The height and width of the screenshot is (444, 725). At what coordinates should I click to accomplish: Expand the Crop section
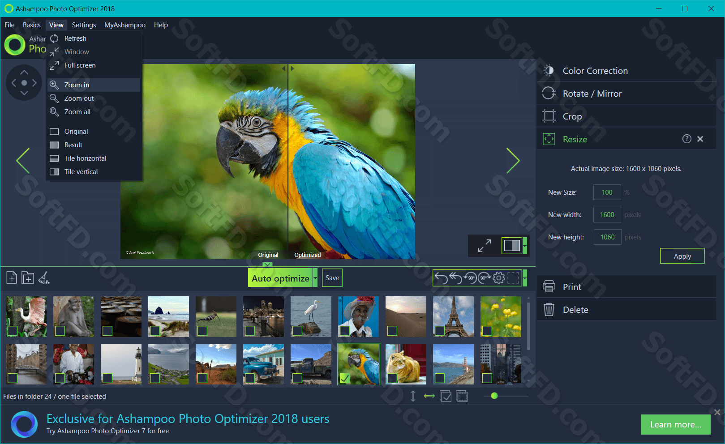click(626, 116)
